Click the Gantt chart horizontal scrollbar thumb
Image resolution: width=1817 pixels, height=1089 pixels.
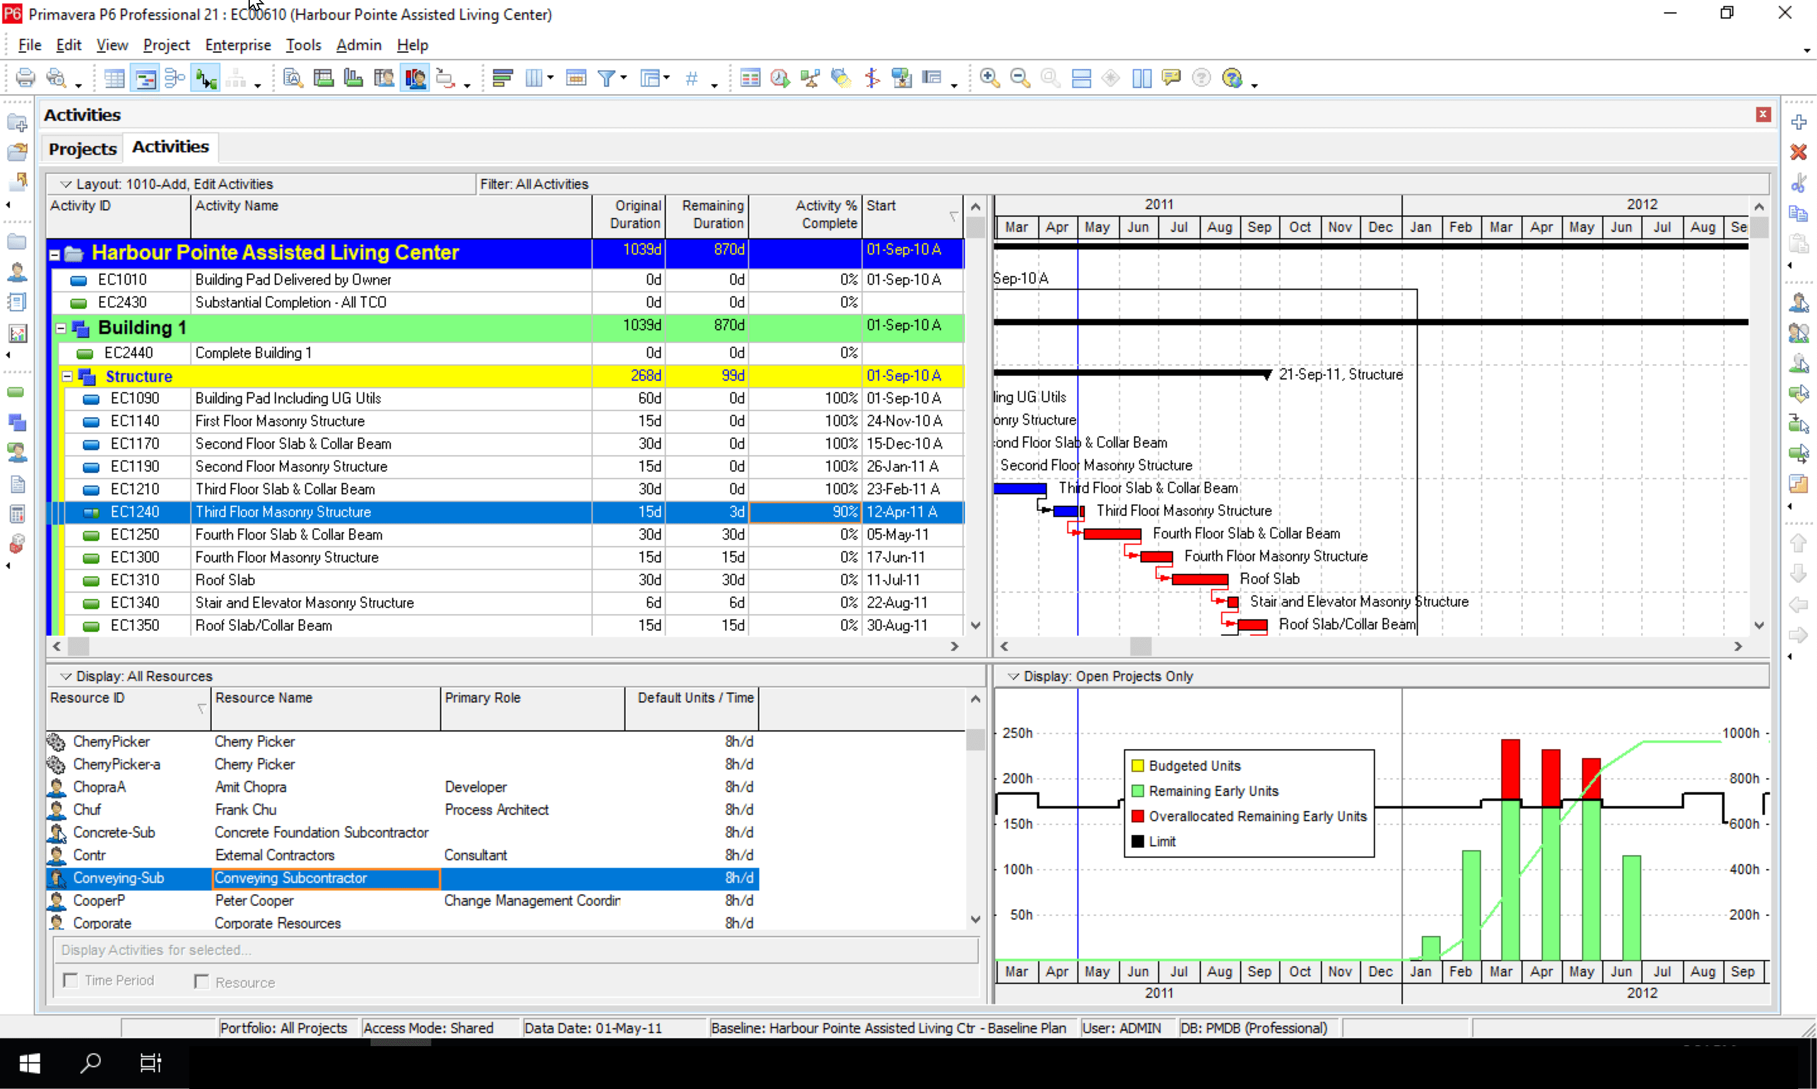click(x=1141, y=647)
